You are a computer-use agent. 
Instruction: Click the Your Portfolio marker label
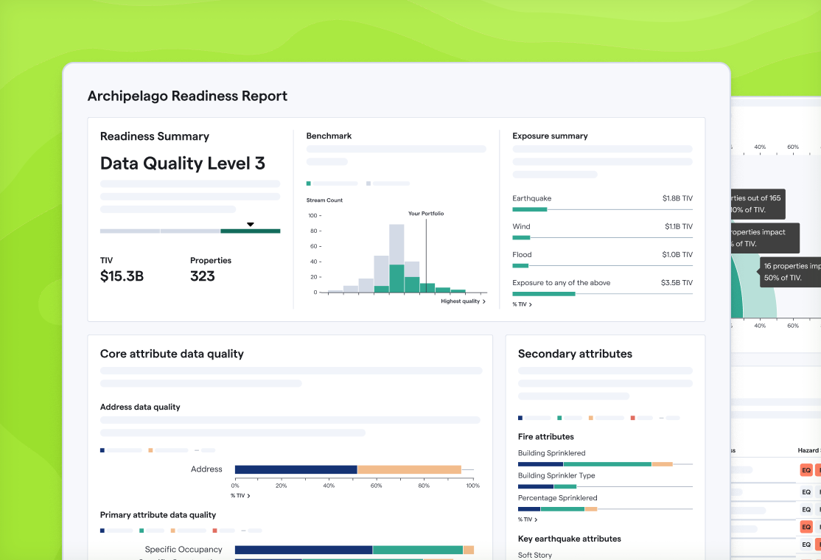click(426, 214)
